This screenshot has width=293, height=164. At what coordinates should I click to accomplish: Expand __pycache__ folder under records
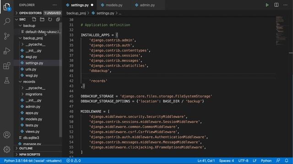[35, 88]
